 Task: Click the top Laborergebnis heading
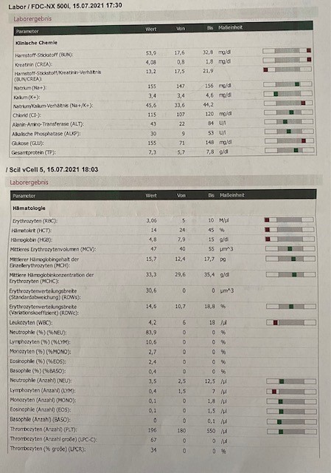click(32, 18)
